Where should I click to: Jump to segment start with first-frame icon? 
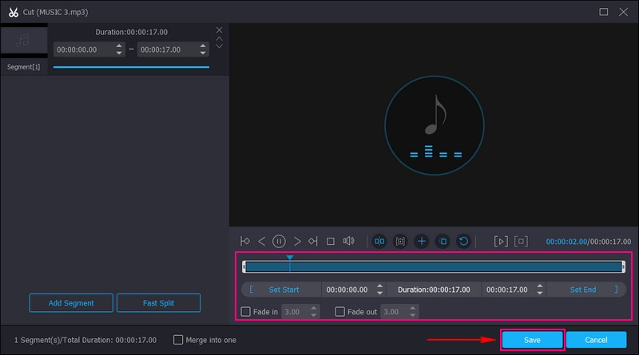point(245,241)
